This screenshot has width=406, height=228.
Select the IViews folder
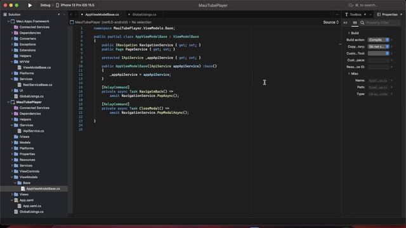[24, 137]
